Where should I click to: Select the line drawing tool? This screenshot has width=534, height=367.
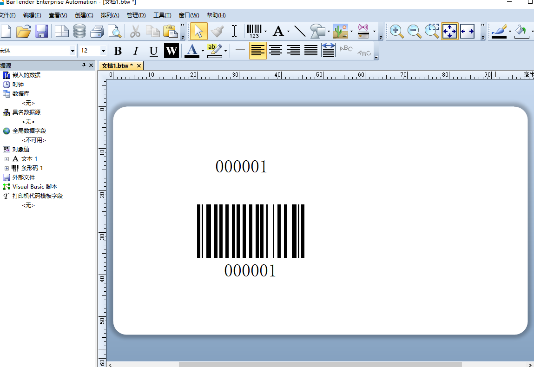[x=300, y=32]
